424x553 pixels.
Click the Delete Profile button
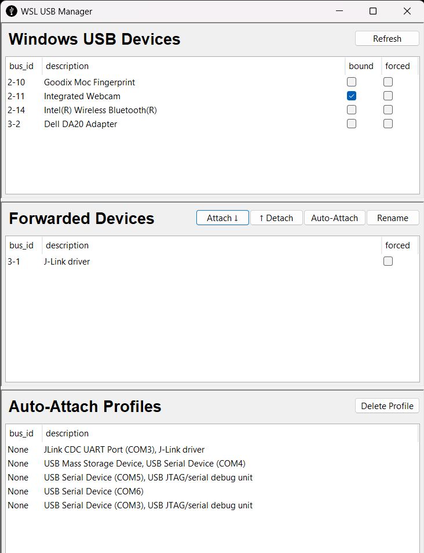click(387, 406)
